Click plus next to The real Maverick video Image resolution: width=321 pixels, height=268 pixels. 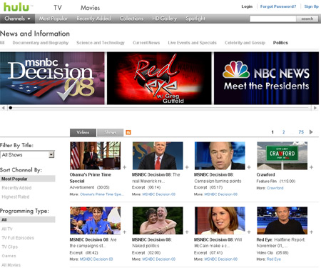pyautogui.click(x=187, y=167)
